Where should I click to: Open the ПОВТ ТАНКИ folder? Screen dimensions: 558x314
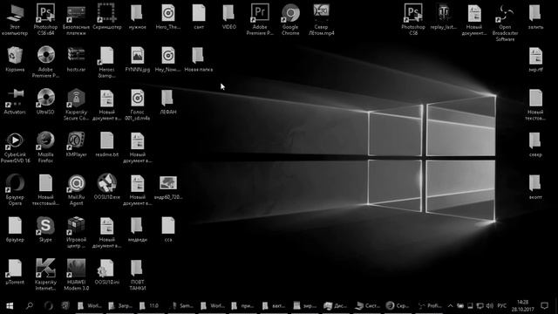138,275
